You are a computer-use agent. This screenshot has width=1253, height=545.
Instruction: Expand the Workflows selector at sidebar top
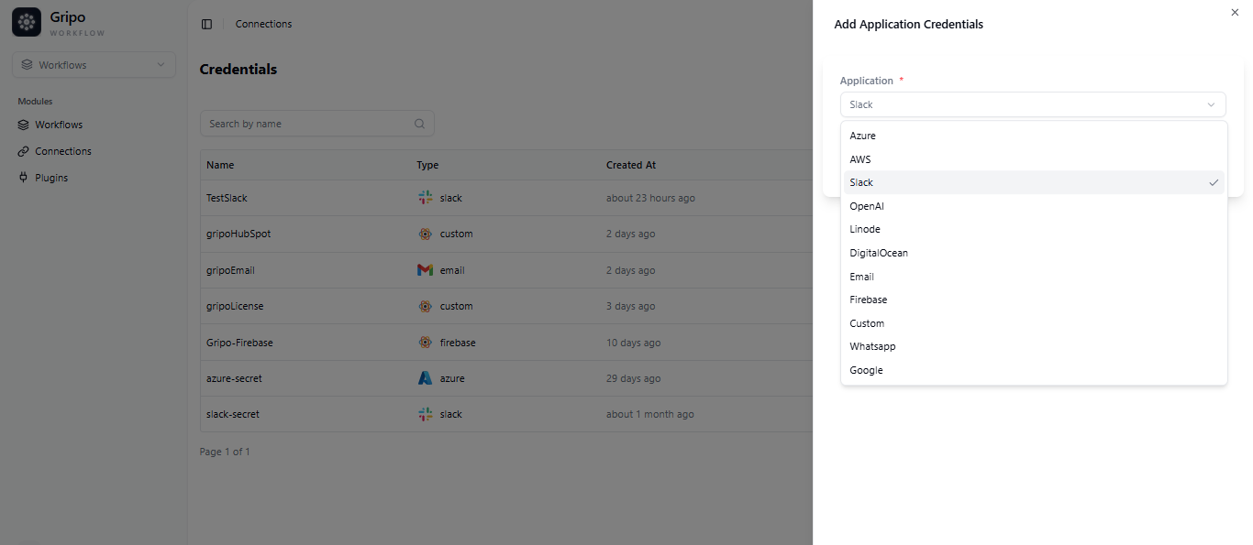tap(93, 64)
